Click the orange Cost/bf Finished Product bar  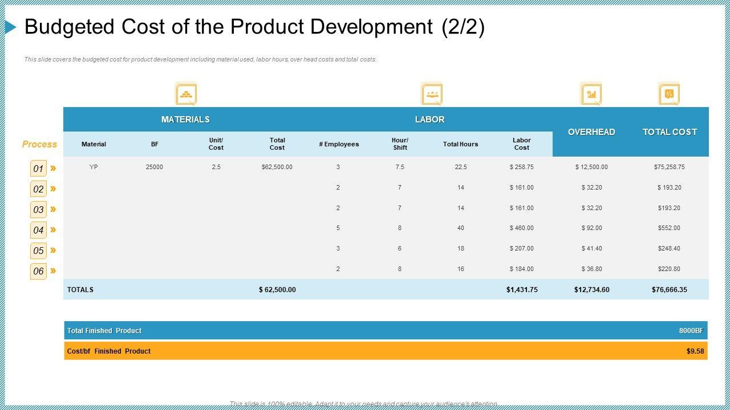[386, 351]
